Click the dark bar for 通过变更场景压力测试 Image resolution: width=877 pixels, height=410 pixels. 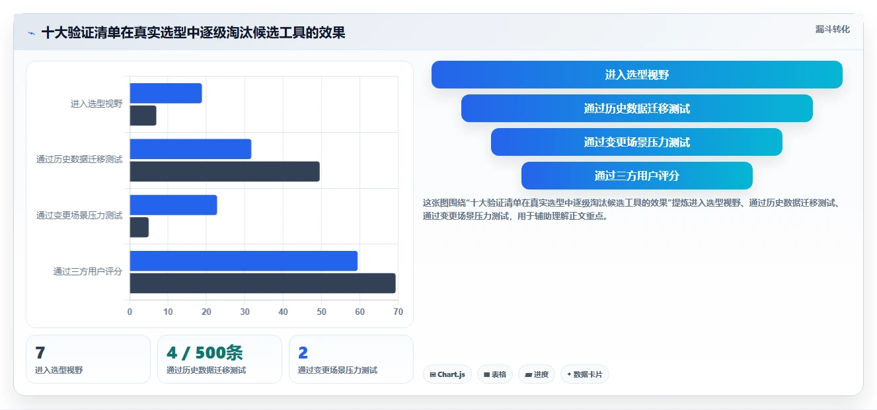[x=139, y=228]
